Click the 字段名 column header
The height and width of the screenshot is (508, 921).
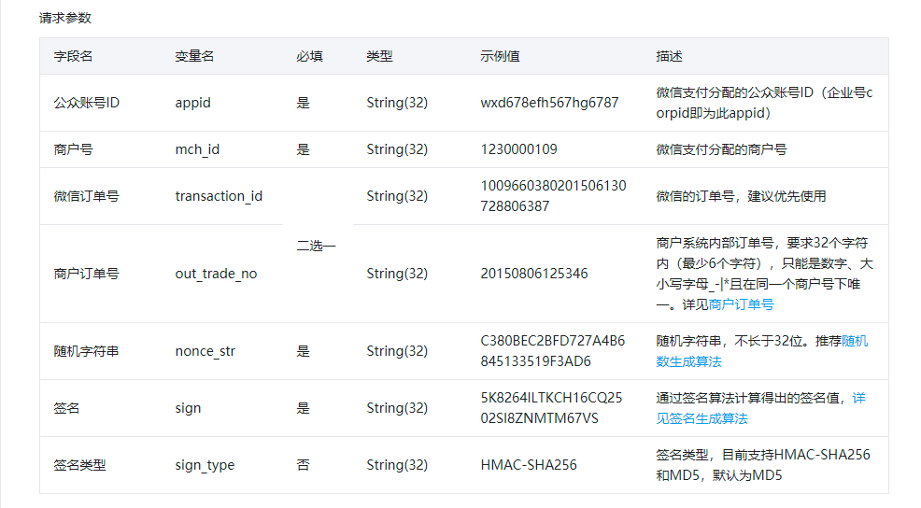coord(73,56)
